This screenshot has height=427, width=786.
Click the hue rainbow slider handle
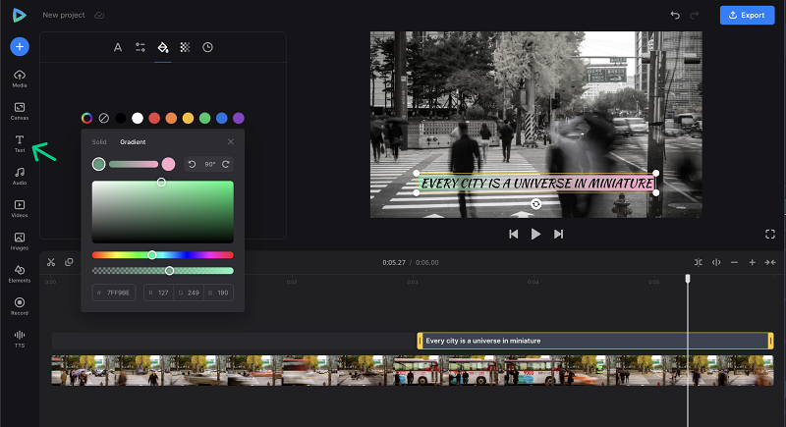click(152, 255)
